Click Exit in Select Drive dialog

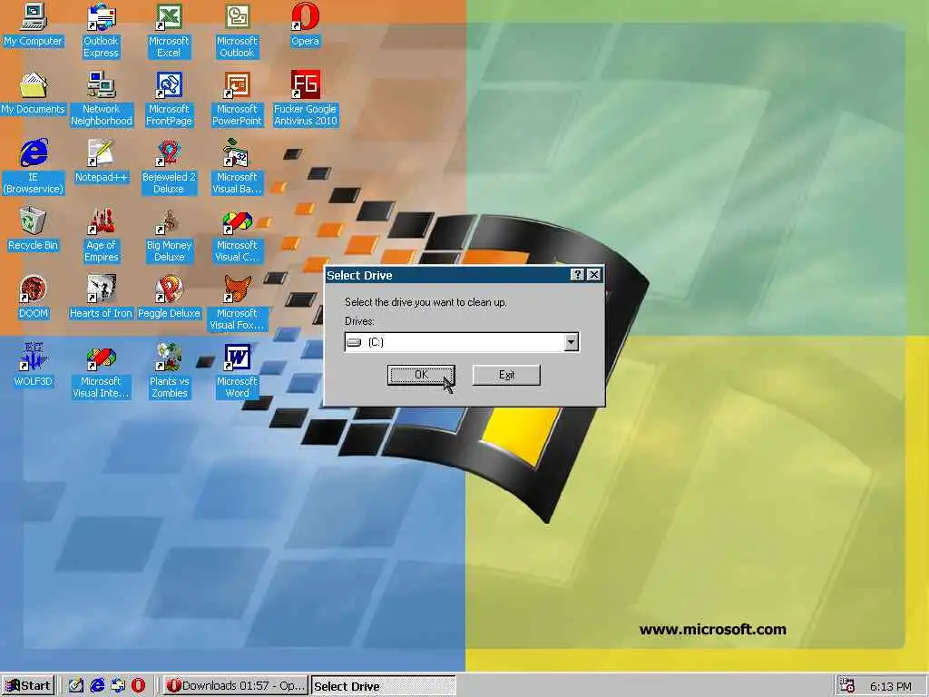click(506, 375)
